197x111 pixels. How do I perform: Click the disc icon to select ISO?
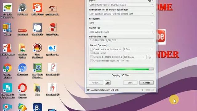click(x=149, y=57)
